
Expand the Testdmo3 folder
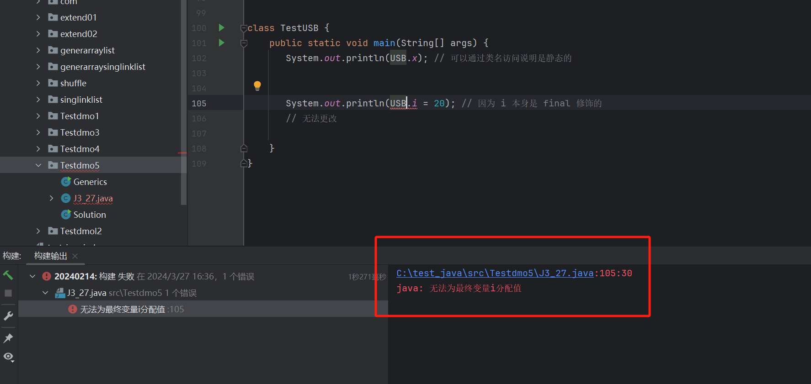pyautogui.click(x=38, y=132)
